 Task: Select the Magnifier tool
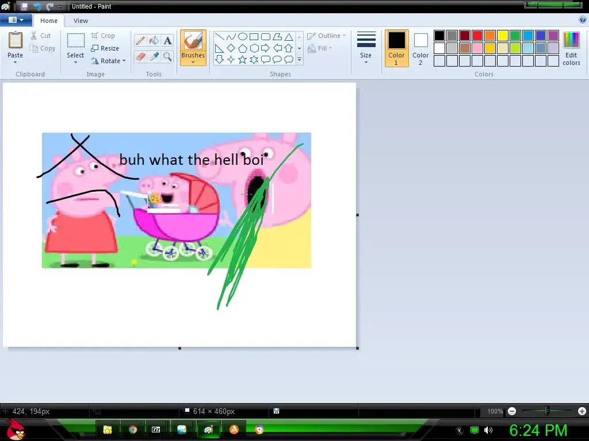(167, 57)
